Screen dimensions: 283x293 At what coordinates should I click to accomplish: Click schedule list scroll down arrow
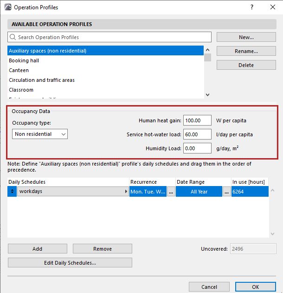[272, 234]
